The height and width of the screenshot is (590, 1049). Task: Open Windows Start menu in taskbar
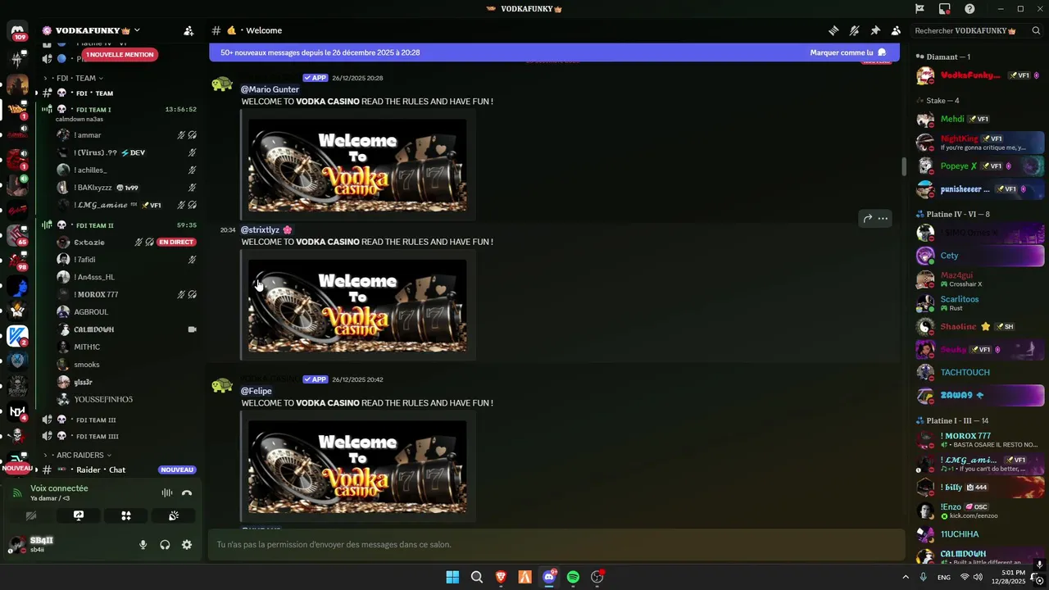[452, 577]
